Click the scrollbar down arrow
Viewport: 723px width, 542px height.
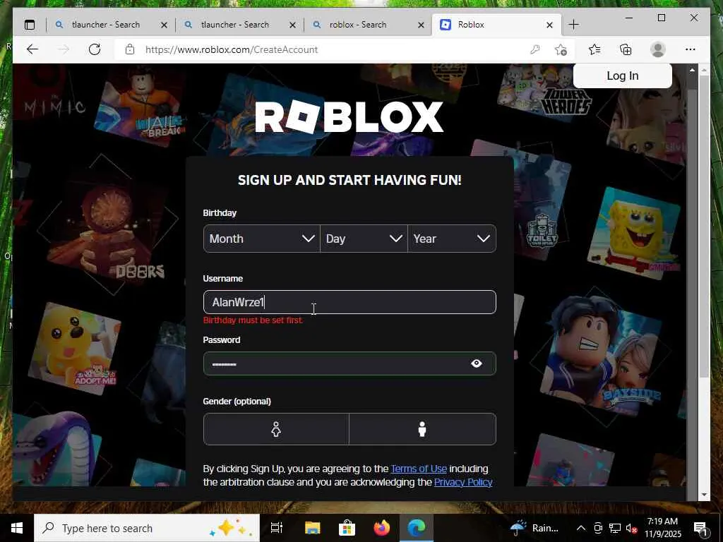704,495
